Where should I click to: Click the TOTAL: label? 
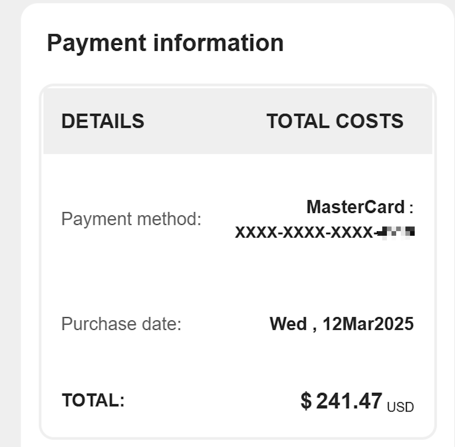[x=93, y=400]
